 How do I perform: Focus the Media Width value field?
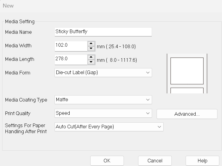tap(71, 46)
